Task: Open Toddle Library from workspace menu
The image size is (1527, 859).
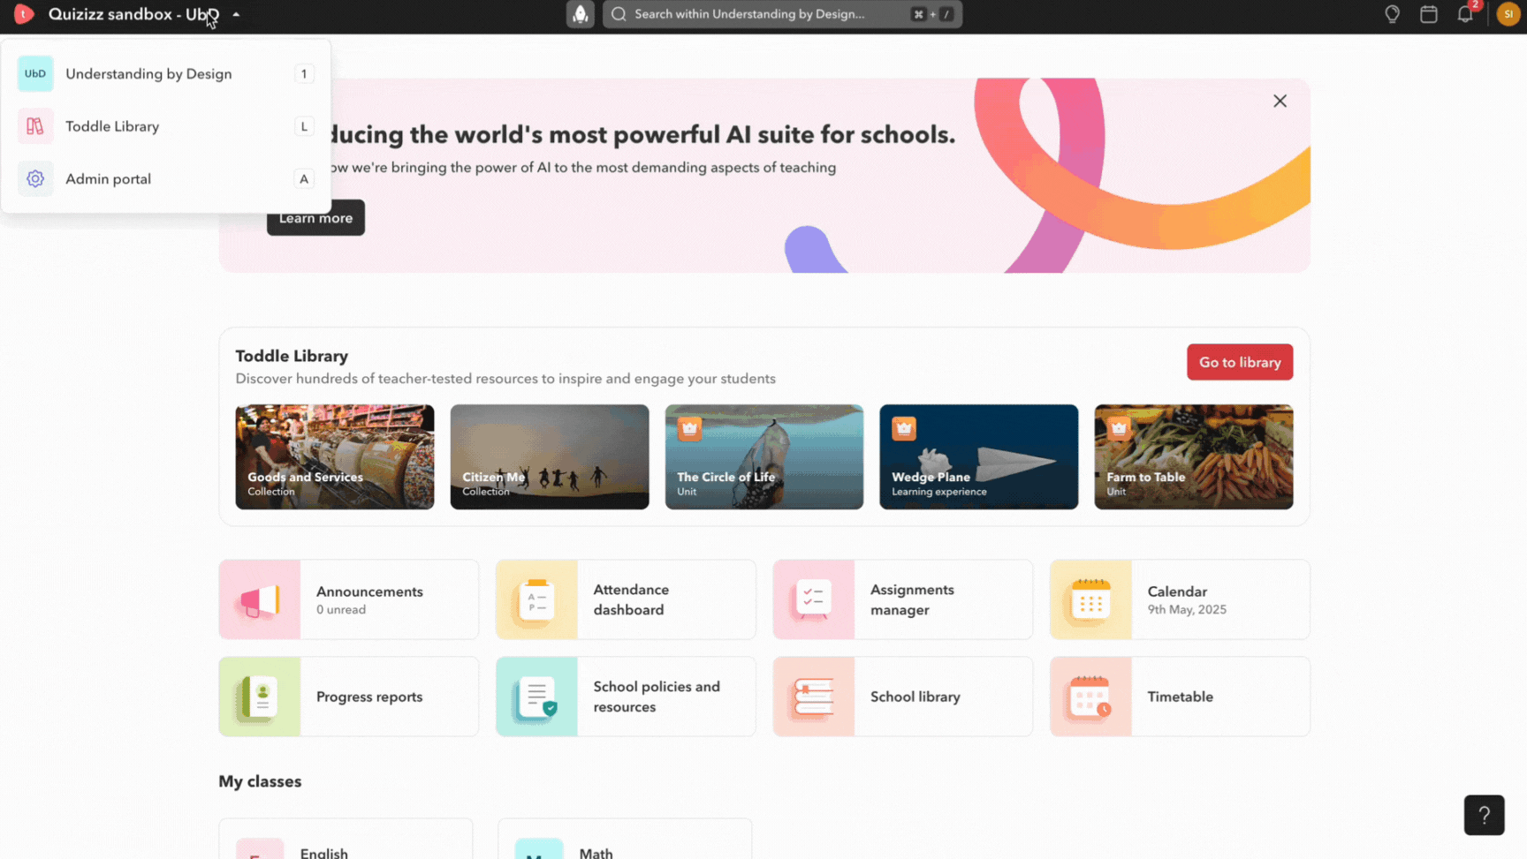Action: tap(165, 126)
